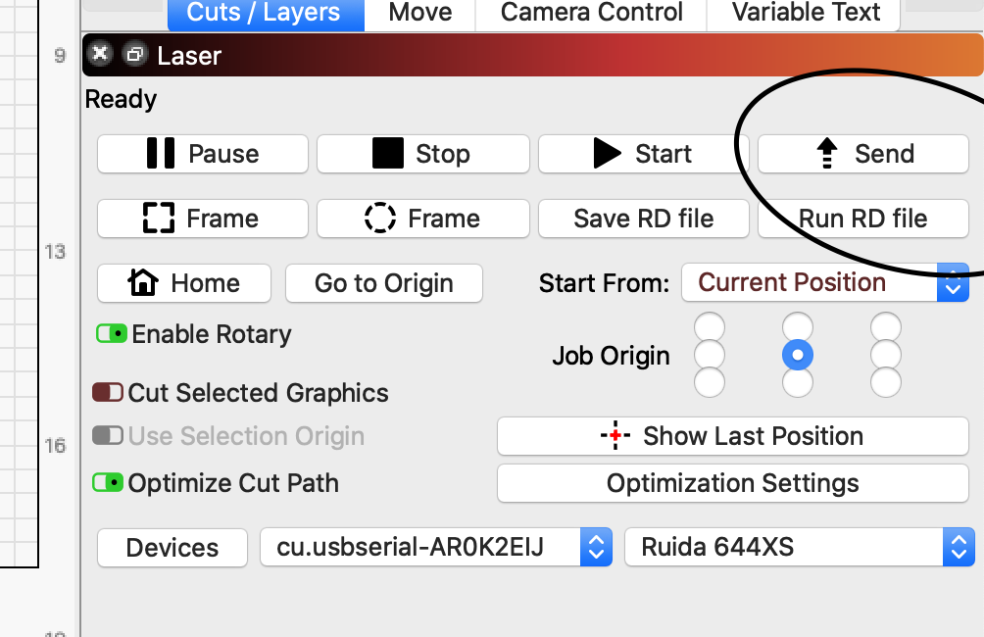
Task: Toggle Optimize Cut Path switch
Action: point(108,483)
